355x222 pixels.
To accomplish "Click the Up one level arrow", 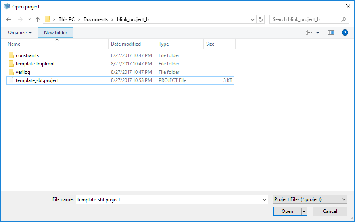I will [x=38, y=19].
